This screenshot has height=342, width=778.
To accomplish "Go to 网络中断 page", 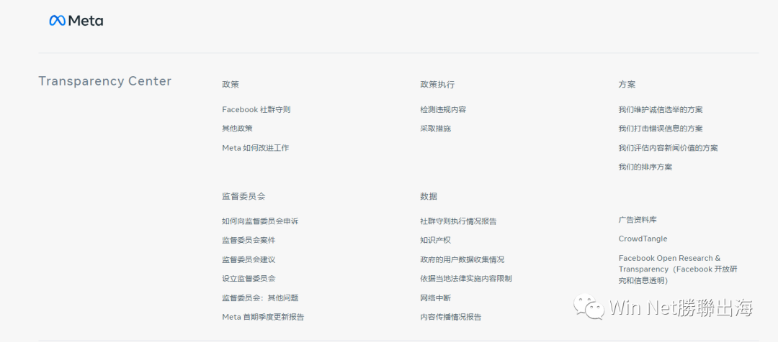I will click(x=436, y=298).
